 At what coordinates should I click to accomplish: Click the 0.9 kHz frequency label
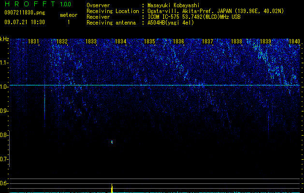[x=4, y=111]
